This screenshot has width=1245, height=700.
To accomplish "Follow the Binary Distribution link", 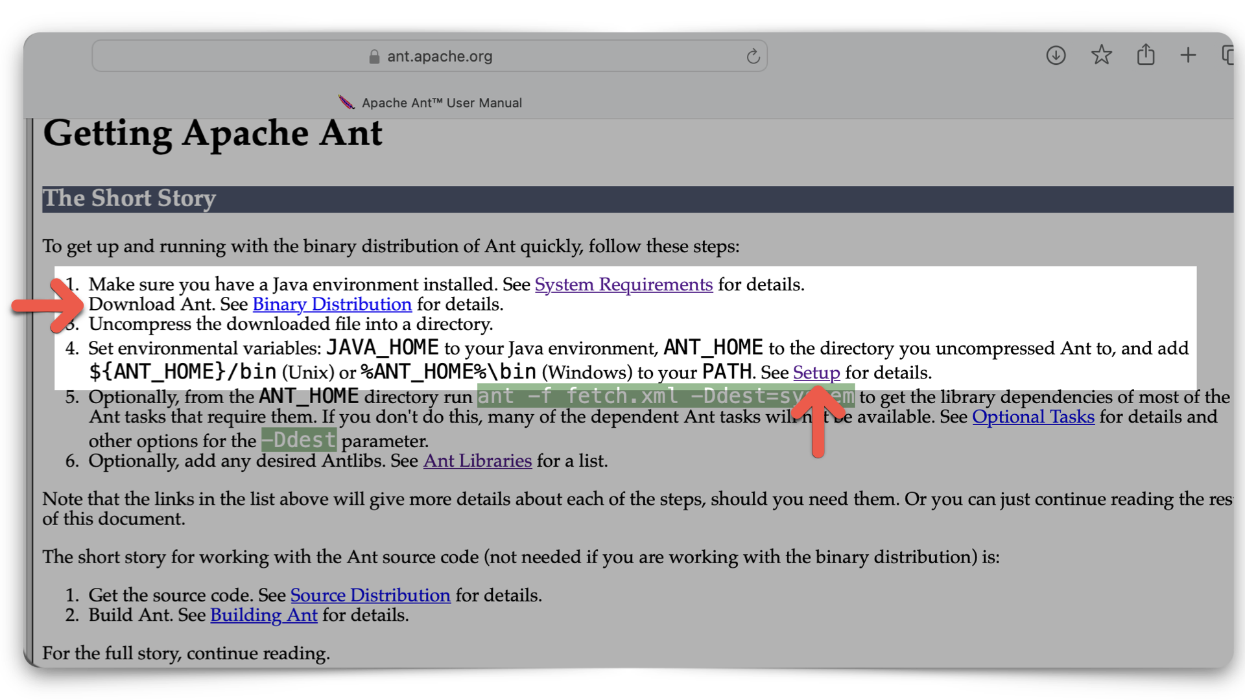I will point(332,304).
